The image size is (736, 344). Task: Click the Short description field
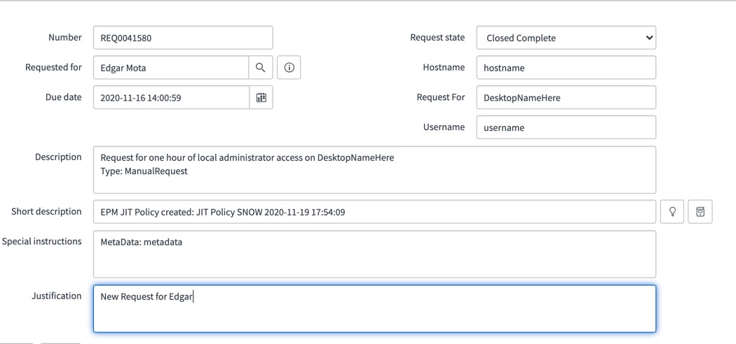(374, 212)
